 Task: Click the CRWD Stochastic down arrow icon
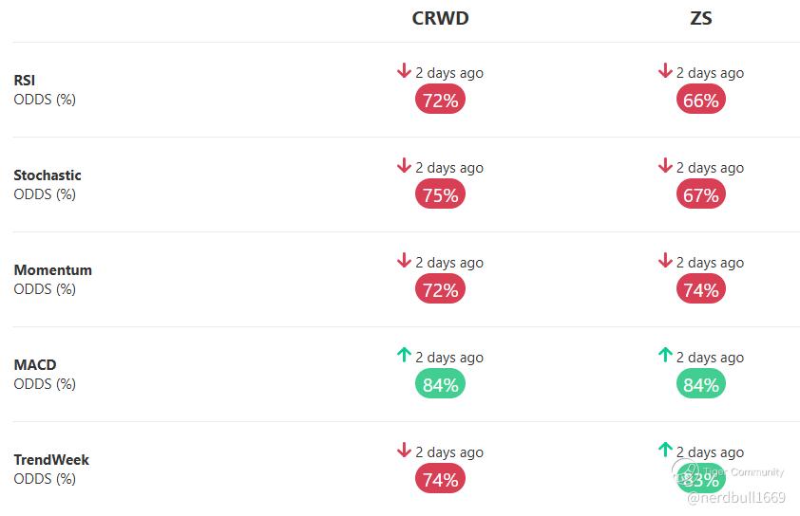click(404, 166)
